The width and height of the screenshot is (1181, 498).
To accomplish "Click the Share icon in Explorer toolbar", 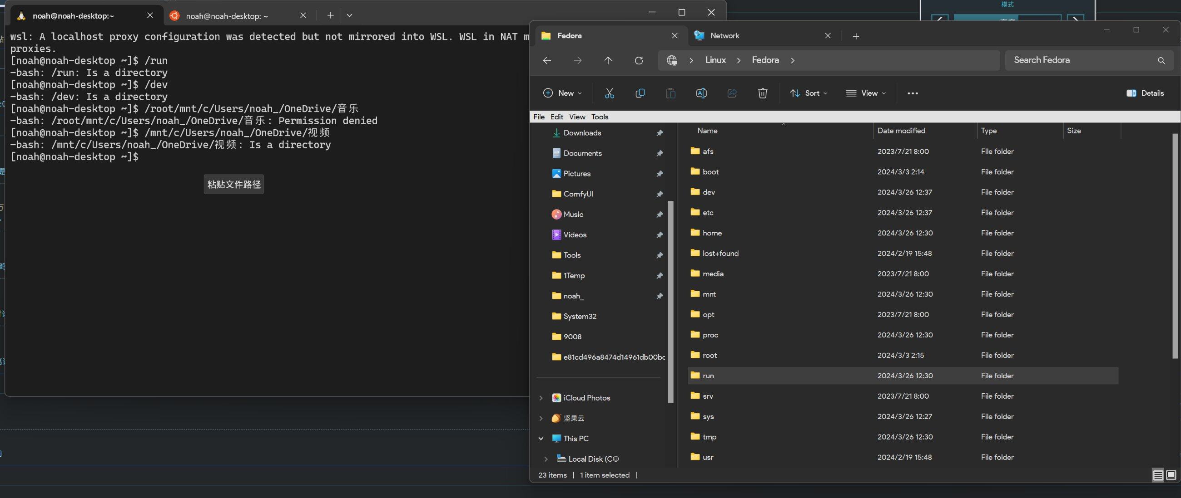I will [732, 93].
